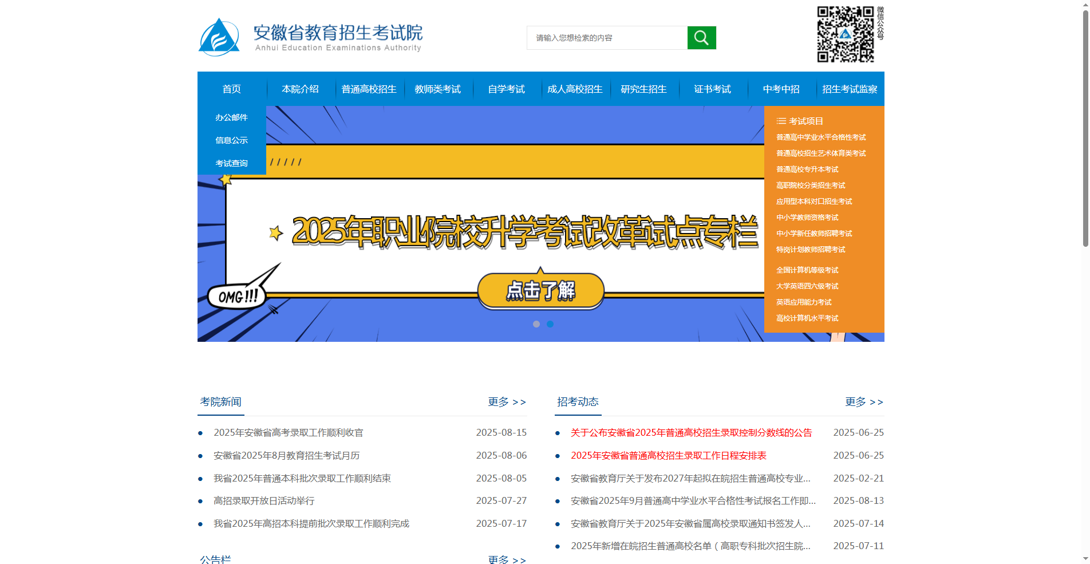The width and height of the screenshot is (1090, 564).
Task: Click 更多>> next to 考院新闻
Action: [x=506, y=402]
